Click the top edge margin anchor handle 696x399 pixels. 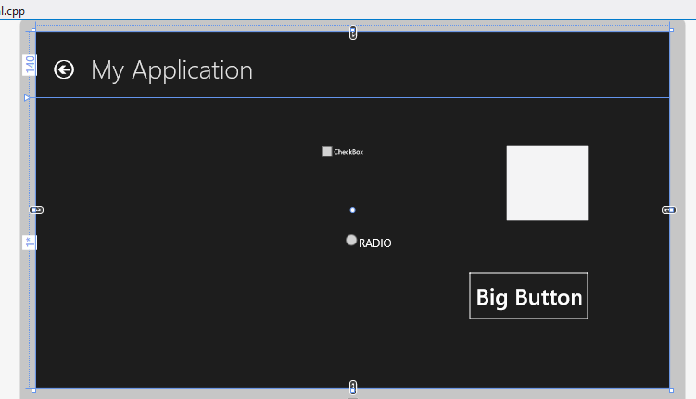click(x=352, y=32)
